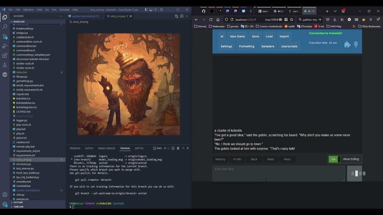Open the Run and Debug view

point(5,46)
